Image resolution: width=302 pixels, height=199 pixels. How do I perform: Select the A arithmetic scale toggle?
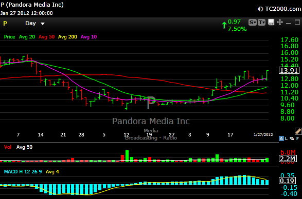click(x=281, y=138)
